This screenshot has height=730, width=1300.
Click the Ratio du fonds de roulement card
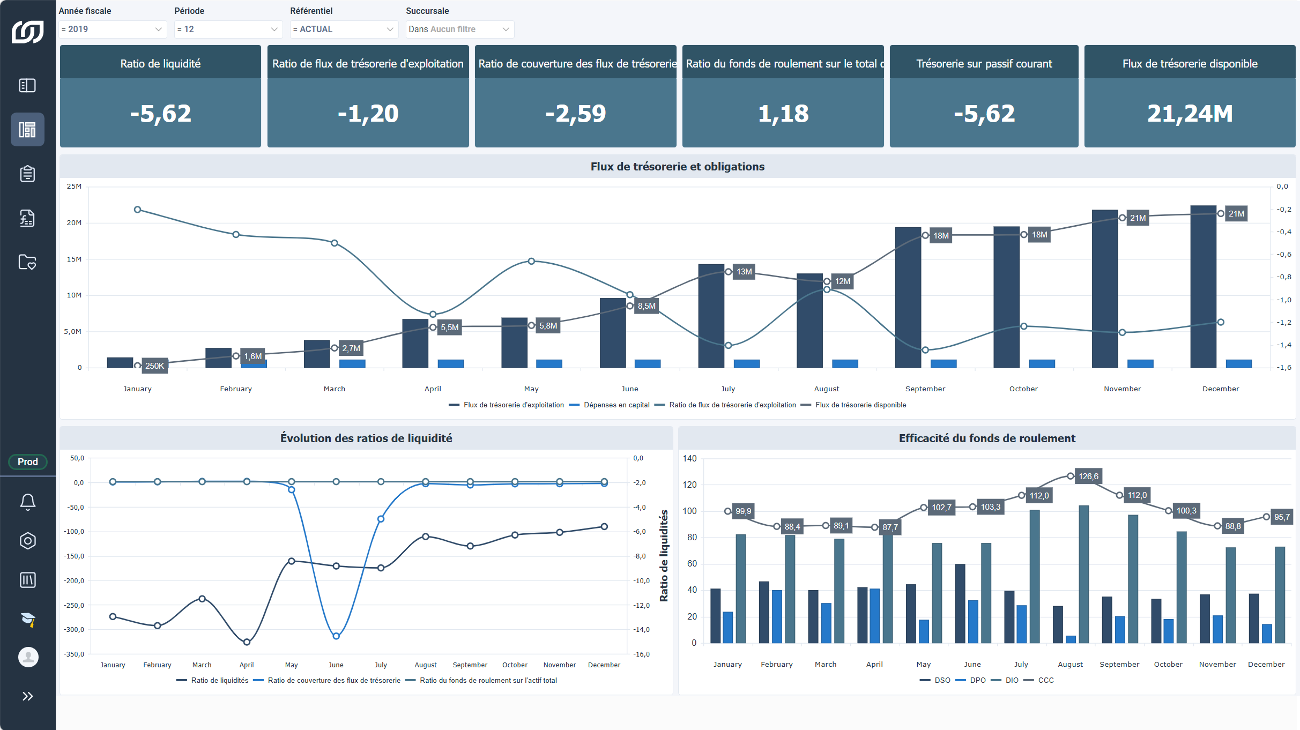(x=783, y=96)
